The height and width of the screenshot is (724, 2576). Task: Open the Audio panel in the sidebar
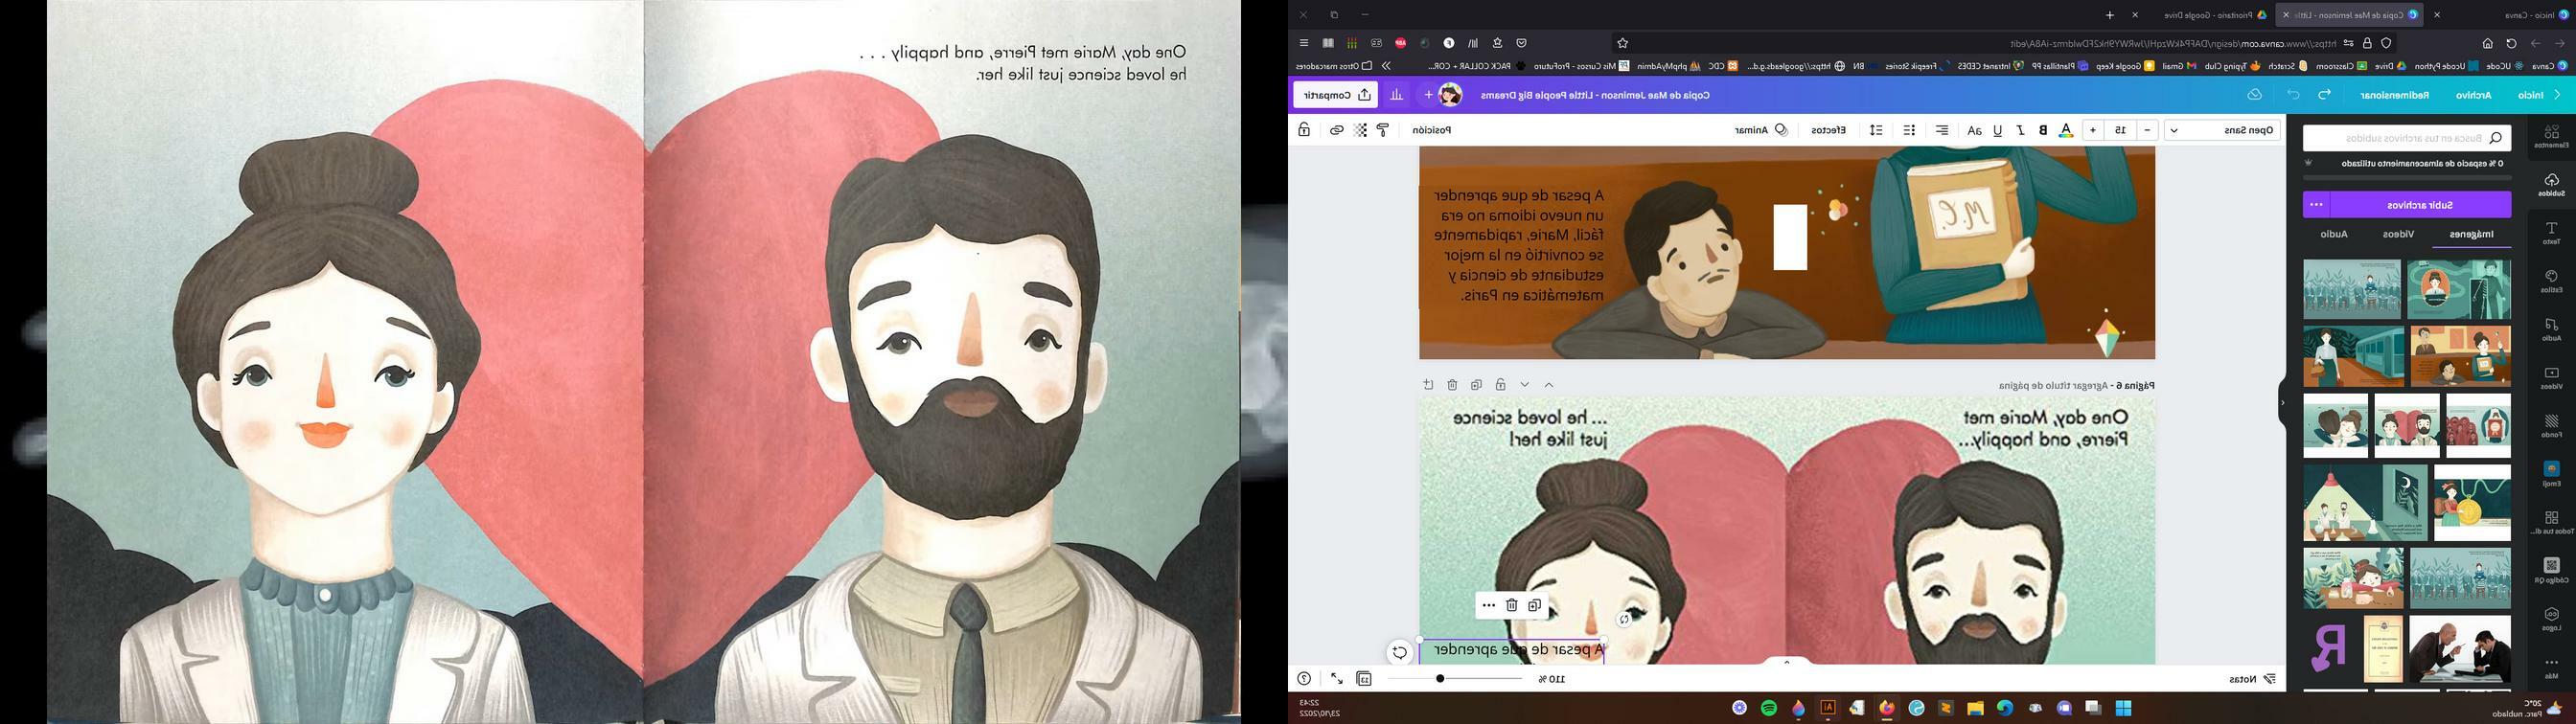(2551, 330)
